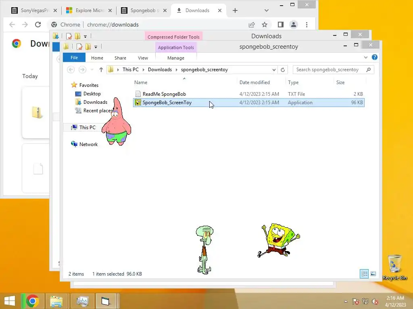Toggle Chrome side panel icon

coord(281,25)
